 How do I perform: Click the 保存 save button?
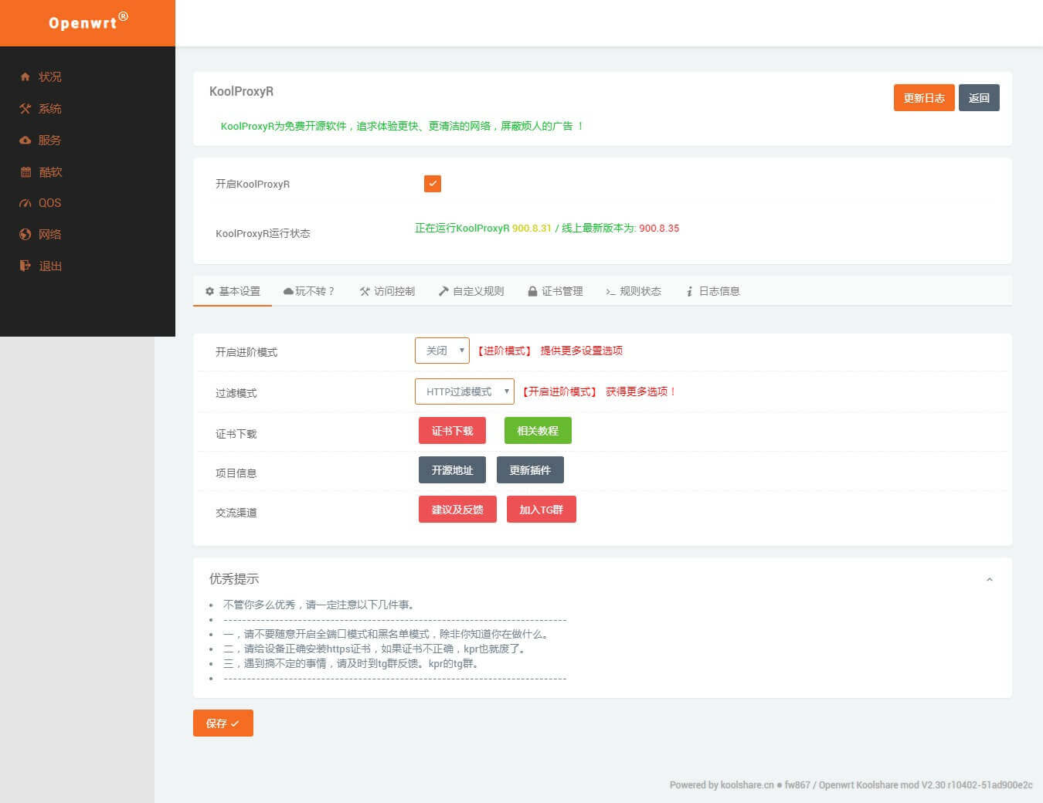tap(223, 723)
